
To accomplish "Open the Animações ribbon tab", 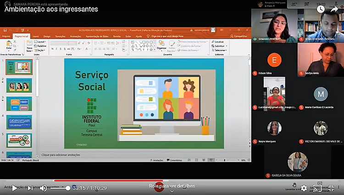I will pos(76,36).
